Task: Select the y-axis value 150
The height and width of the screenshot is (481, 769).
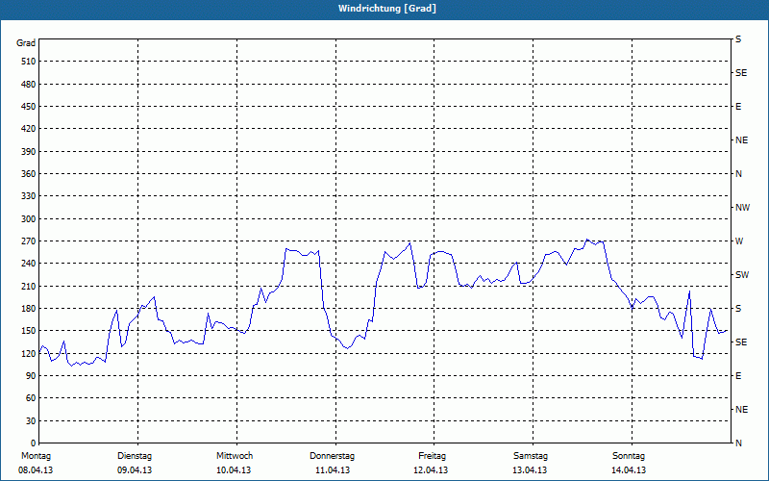Action: [x=28, y=331]
